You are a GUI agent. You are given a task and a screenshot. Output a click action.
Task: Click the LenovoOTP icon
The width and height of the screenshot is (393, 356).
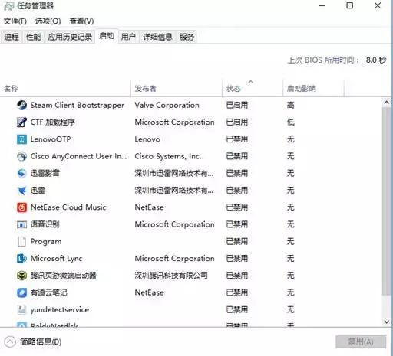tap(21, 139)
